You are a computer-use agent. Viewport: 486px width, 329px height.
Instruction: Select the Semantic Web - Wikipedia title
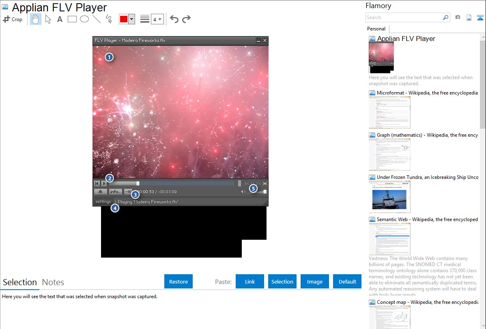[x=427, y=219]
